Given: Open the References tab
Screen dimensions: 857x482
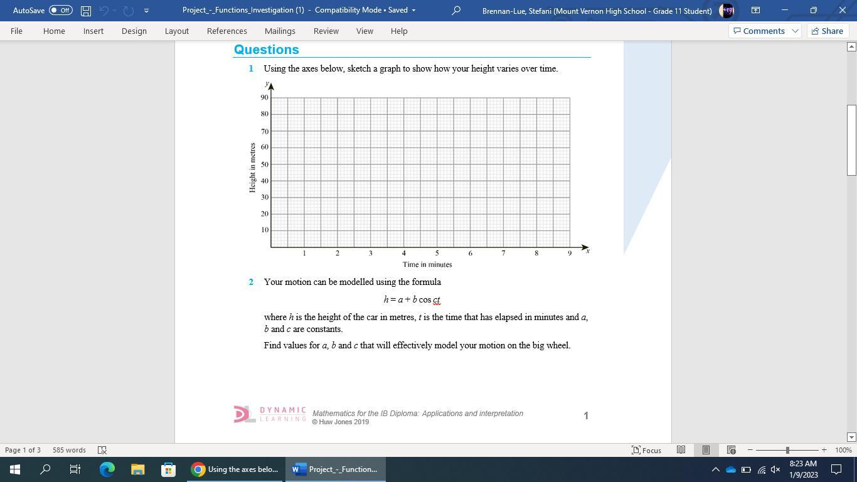Looking at the screenshot, I should (x=226, y=31).
